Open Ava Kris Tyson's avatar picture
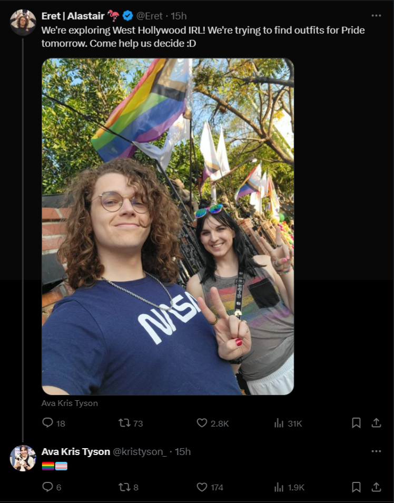This screenshot has width=394, height=503. pyautogui.click(x=23, y=458)
